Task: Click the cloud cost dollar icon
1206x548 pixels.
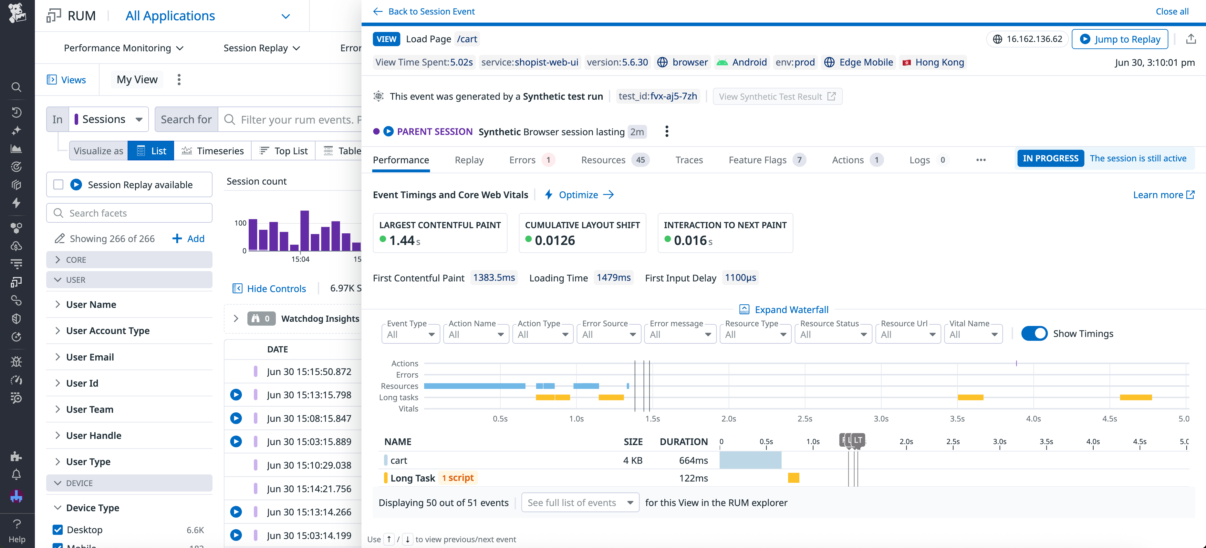Action: pos(16,246)
